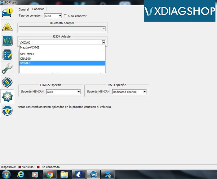
Task: Open ELM327 Soporte MS-CAN dropdown
Action: point(78,92)
